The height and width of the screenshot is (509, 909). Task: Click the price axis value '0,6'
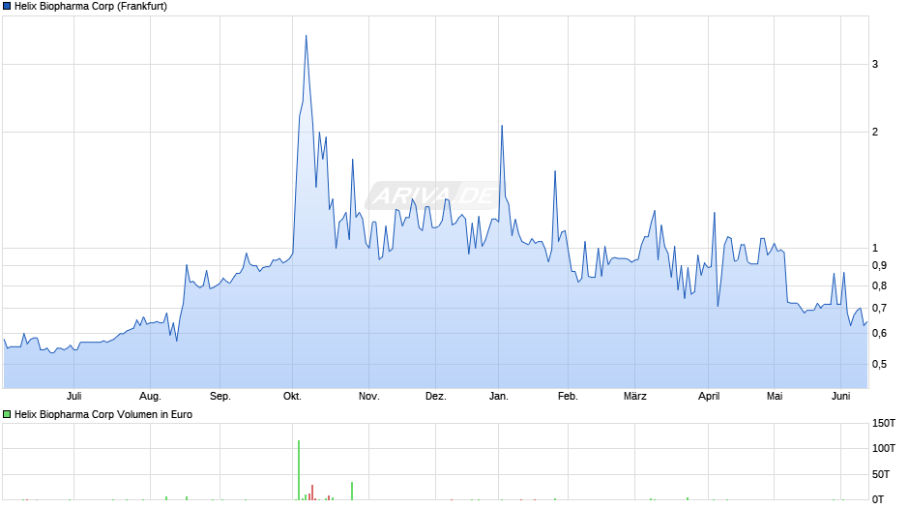coord(879,334)
